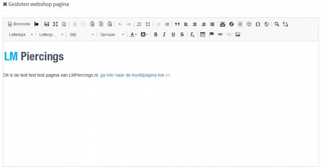Remove formatting from selection
The height and width of the screenshot is (167, 322).
point(192,35)
